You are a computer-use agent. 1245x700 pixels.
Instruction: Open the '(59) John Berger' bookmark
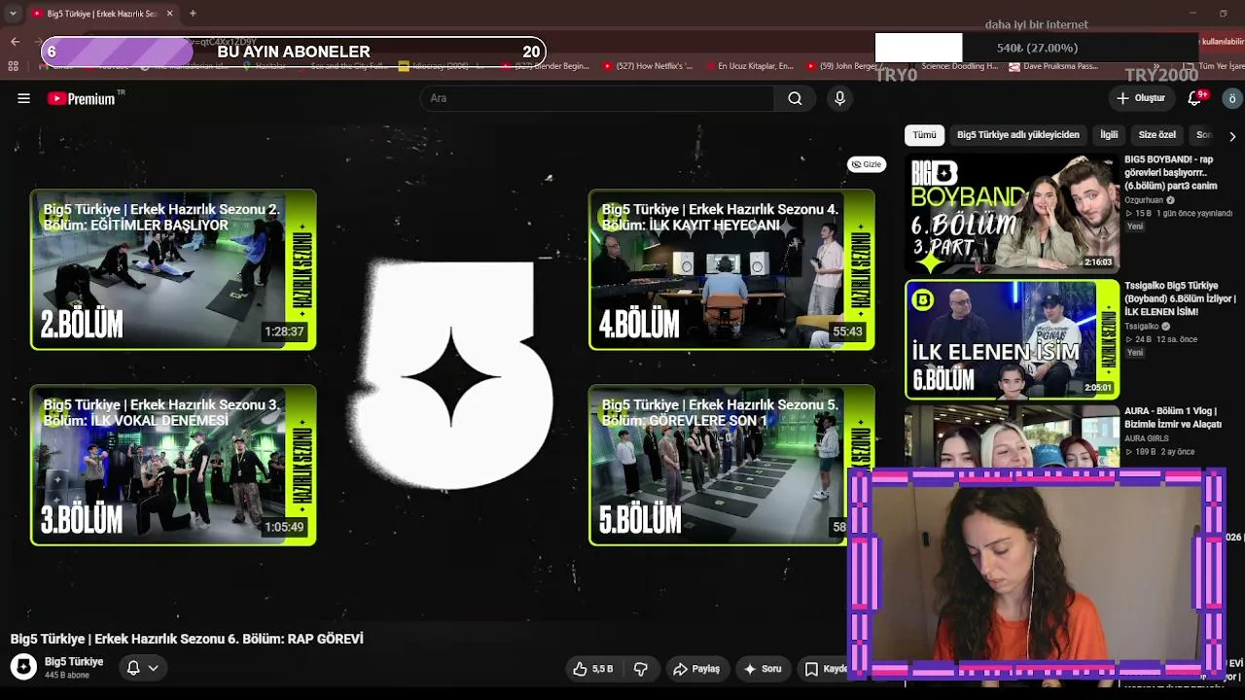click(849, 66)
